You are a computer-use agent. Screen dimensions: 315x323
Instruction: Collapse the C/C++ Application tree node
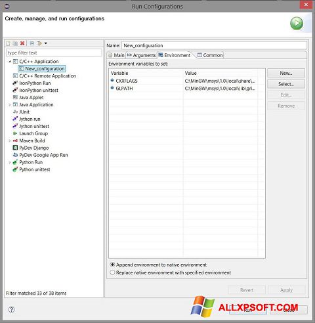click(10, 62)
